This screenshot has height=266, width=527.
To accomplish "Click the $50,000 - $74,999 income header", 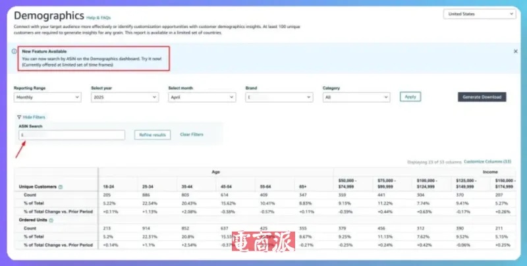I will click(x=348, y=184).
